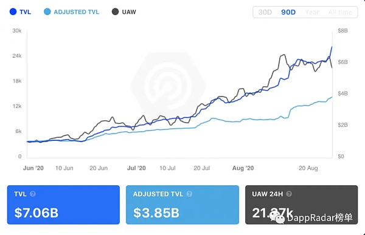Click the Adjusted TVL help icon

(189, 194)
